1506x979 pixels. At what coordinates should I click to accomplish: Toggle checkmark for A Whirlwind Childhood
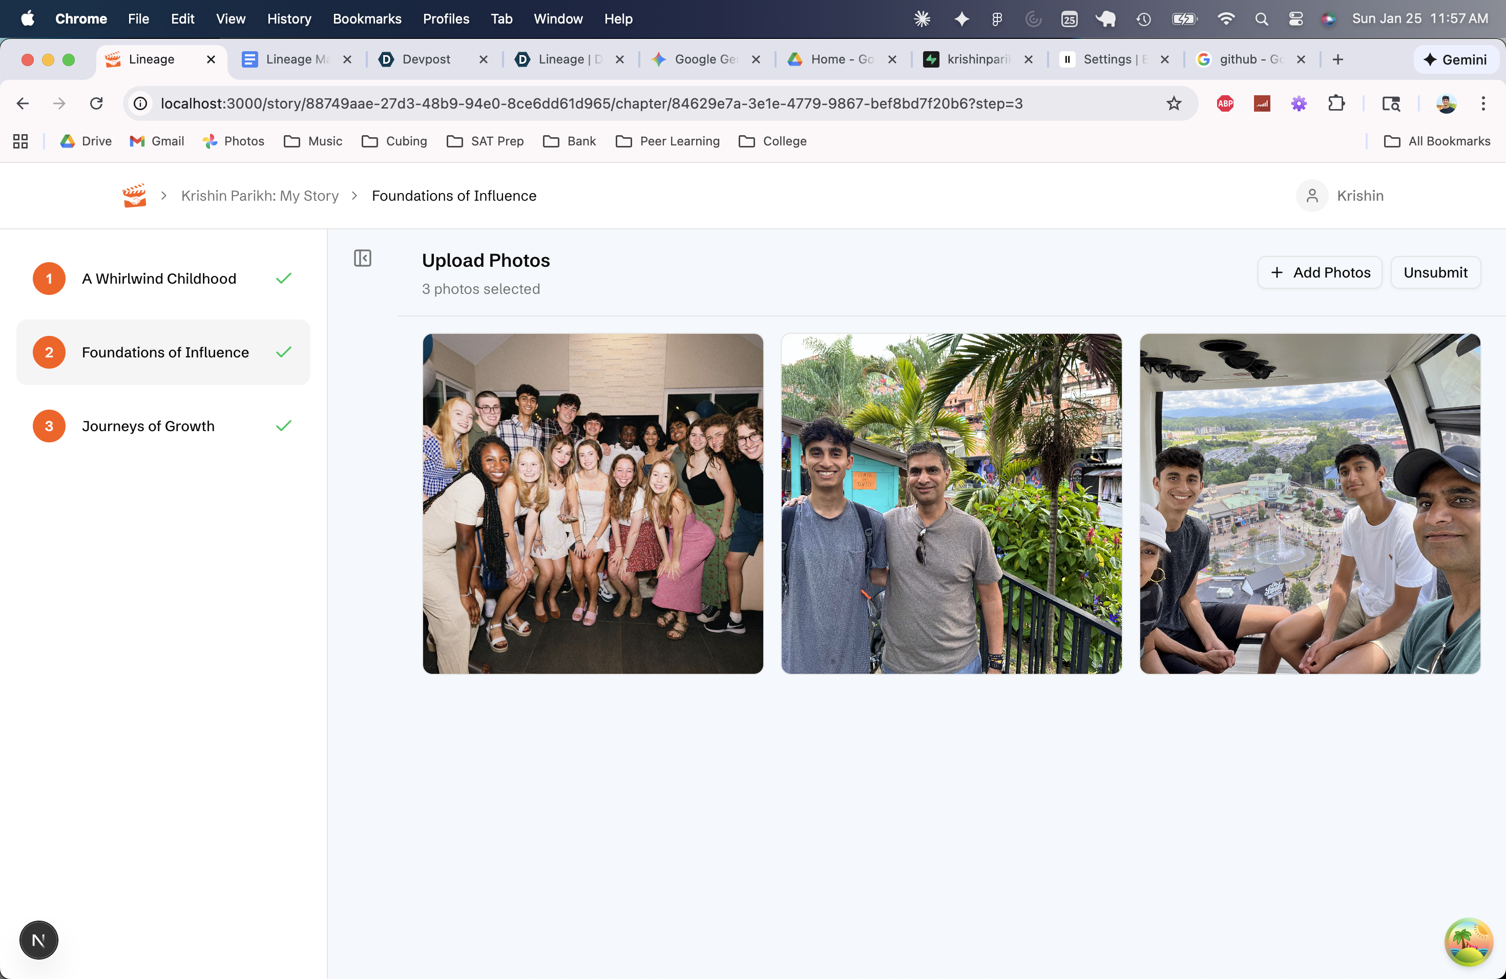point(283,278)
